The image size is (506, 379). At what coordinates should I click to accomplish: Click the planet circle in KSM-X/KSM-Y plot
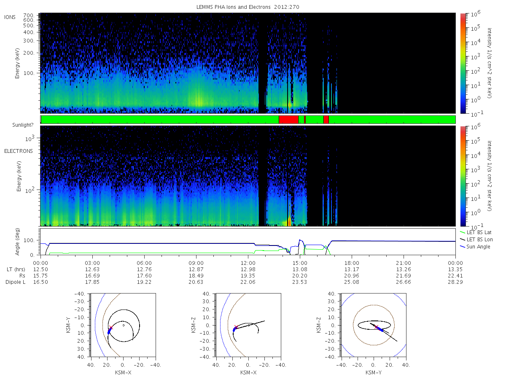124,325
